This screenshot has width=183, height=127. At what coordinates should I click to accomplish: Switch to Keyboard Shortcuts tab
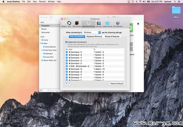pyautogui.click(x=94, y=36)
